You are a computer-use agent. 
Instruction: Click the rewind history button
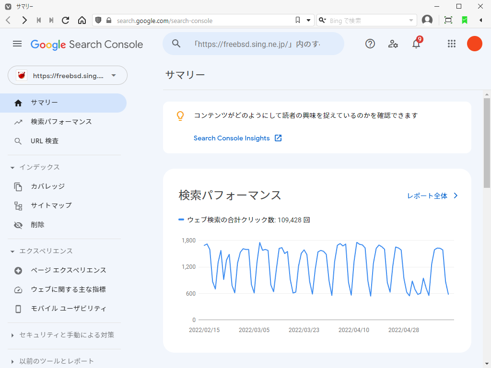(38, 20)
